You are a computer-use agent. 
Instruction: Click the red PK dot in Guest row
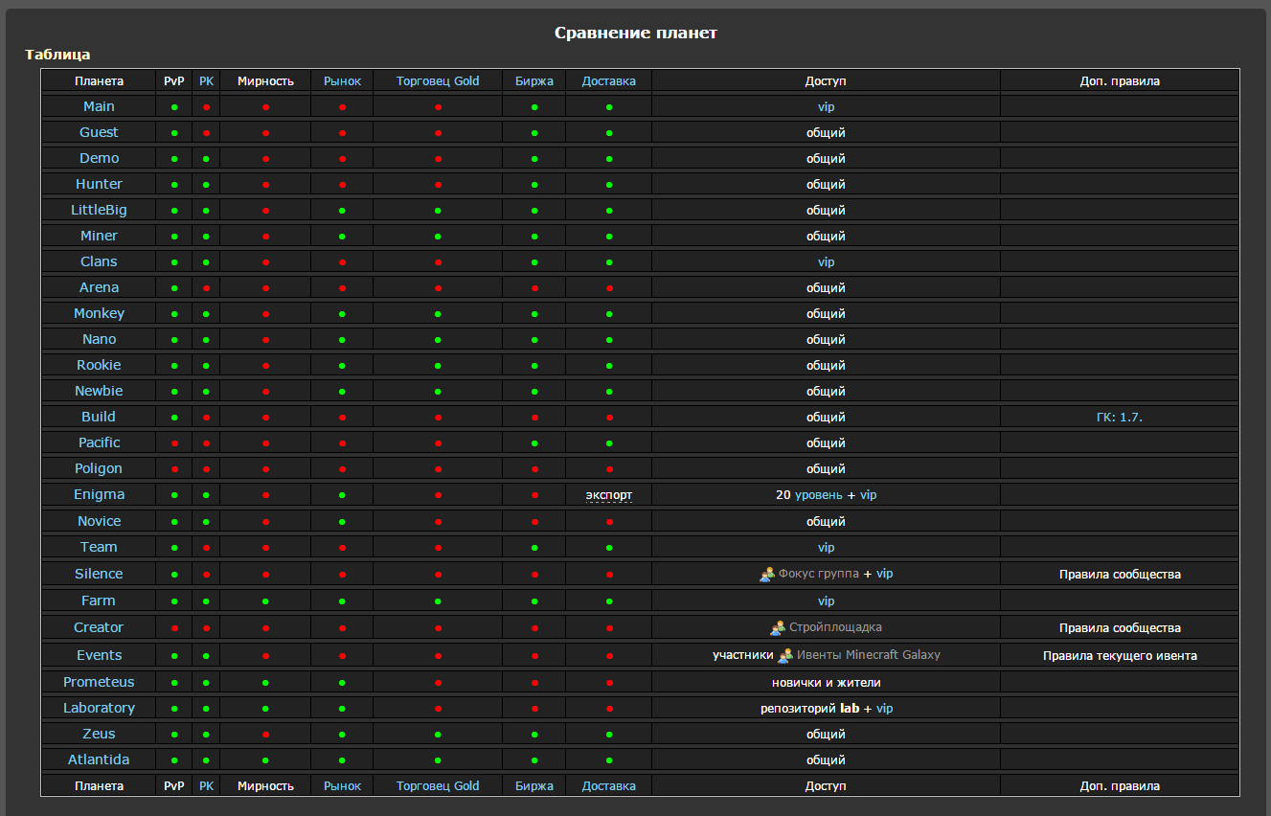point(206,133)
